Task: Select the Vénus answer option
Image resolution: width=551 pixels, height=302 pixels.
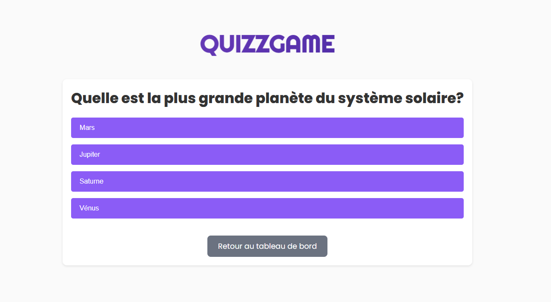Action: [x=267, y=208]
